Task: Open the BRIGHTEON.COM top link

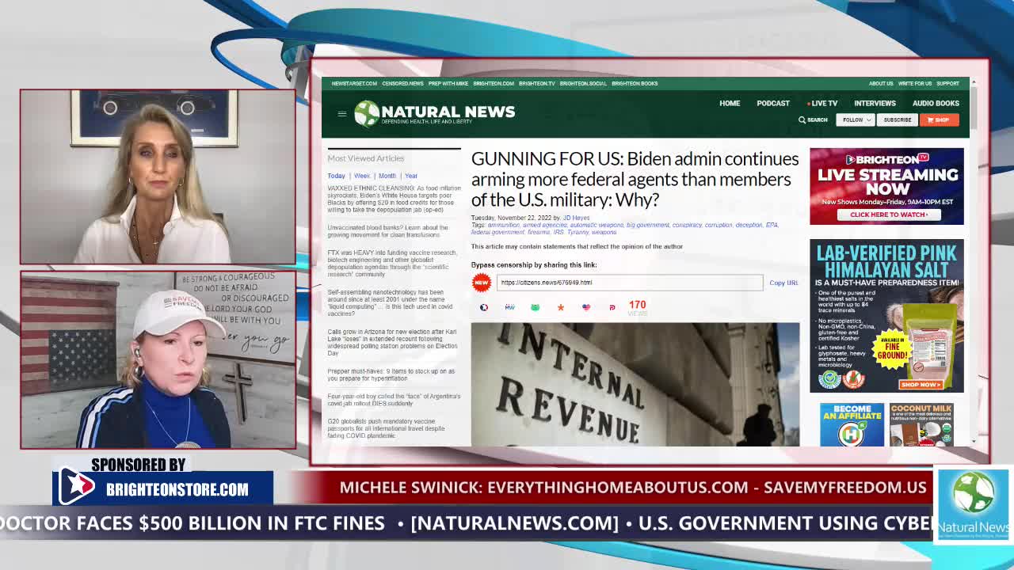Action: pyautogui.click(x=494, y=83)
